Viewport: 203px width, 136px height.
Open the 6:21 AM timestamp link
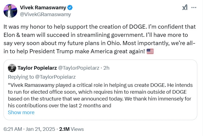pyautogui.click(x=13, y=129)
